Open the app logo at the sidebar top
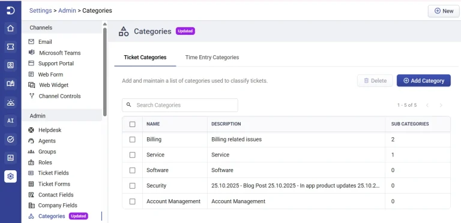 [x=10, y=11]
